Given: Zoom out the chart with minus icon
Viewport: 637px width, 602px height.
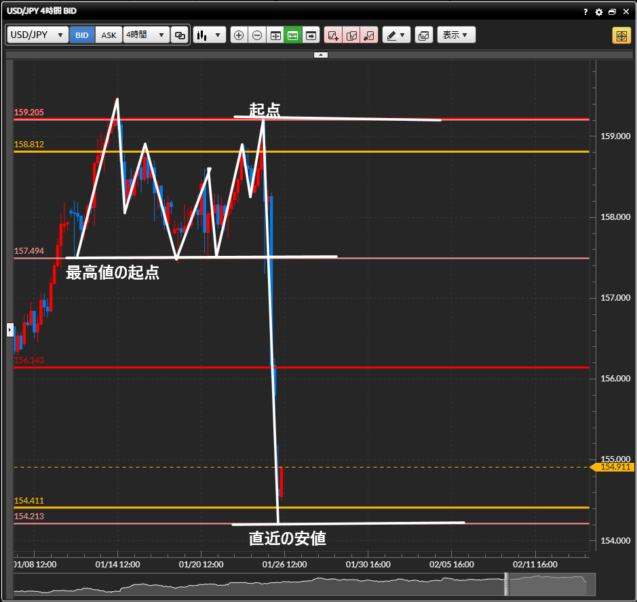Looking at the screenshot, I should coord(257,35).
